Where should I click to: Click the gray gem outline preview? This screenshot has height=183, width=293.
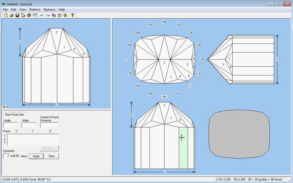(x=239, y=134)
